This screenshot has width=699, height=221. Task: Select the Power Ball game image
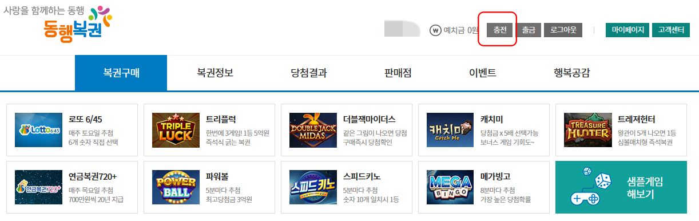[175, 187]
